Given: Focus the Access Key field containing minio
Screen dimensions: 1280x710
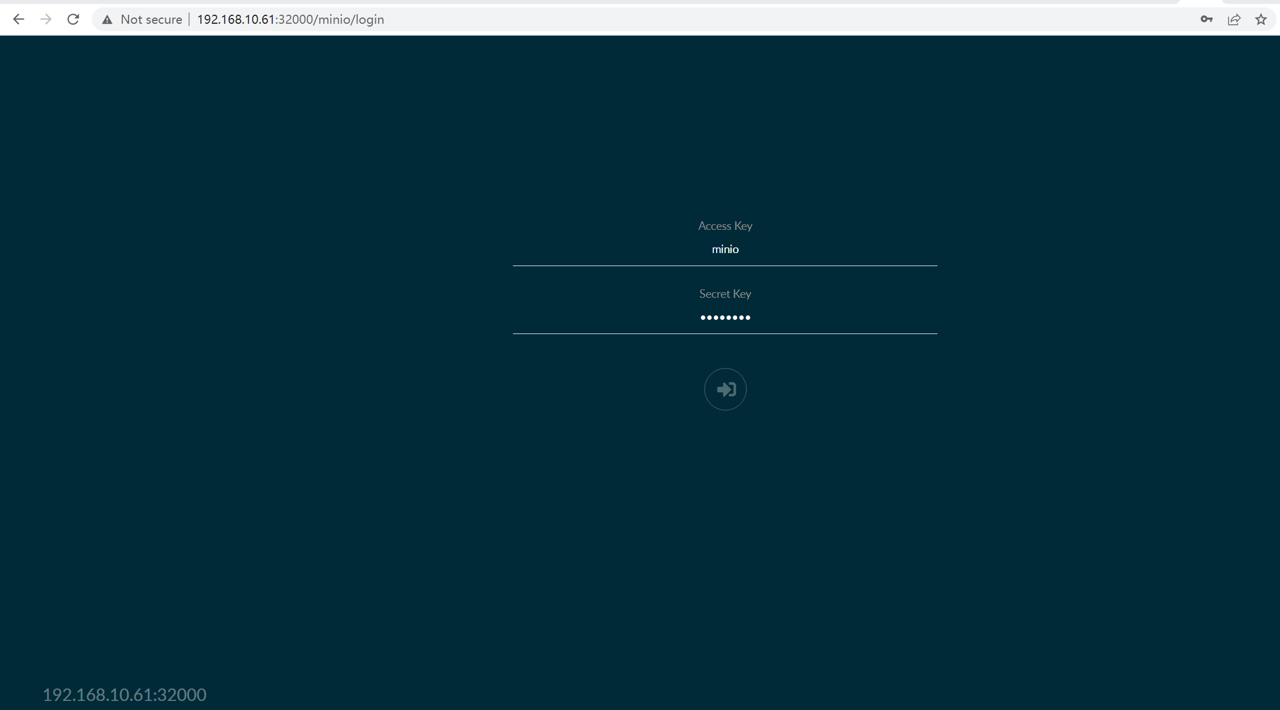Looking at the screenshot, I should coord(725,250).
